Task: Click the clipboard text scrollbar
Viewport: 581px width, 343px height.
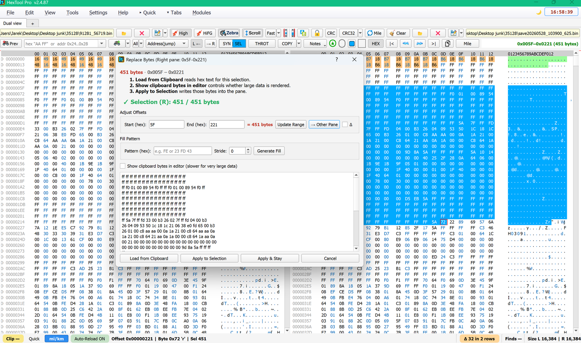Action: (356, 212)
